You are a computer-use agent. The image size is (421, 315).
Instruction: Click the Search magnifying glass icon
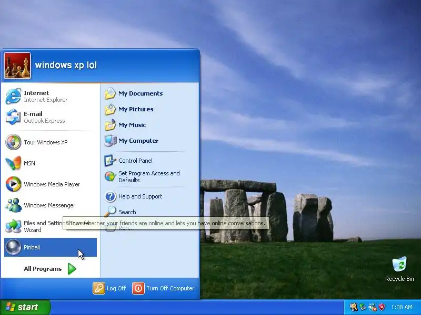(110, 212)
